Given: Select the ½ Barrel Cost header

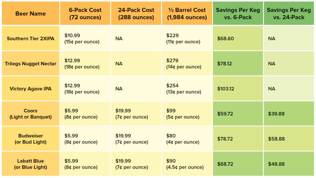Looking at the screenshot, I should coord(187,13).
